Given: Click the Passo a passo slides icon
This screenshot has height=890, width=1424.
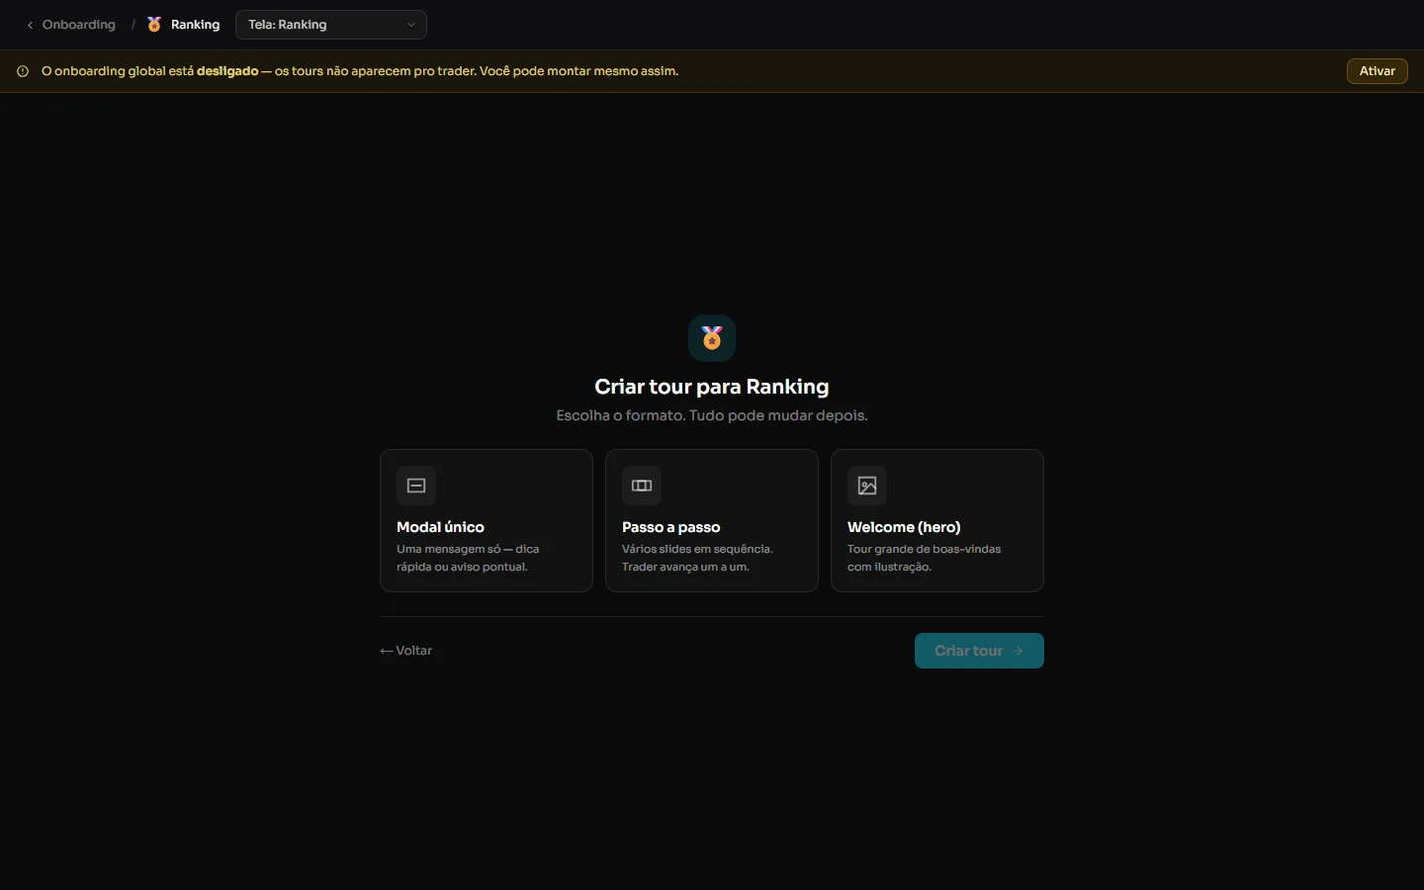Looking at the screenshot, I should pos(642,486).
